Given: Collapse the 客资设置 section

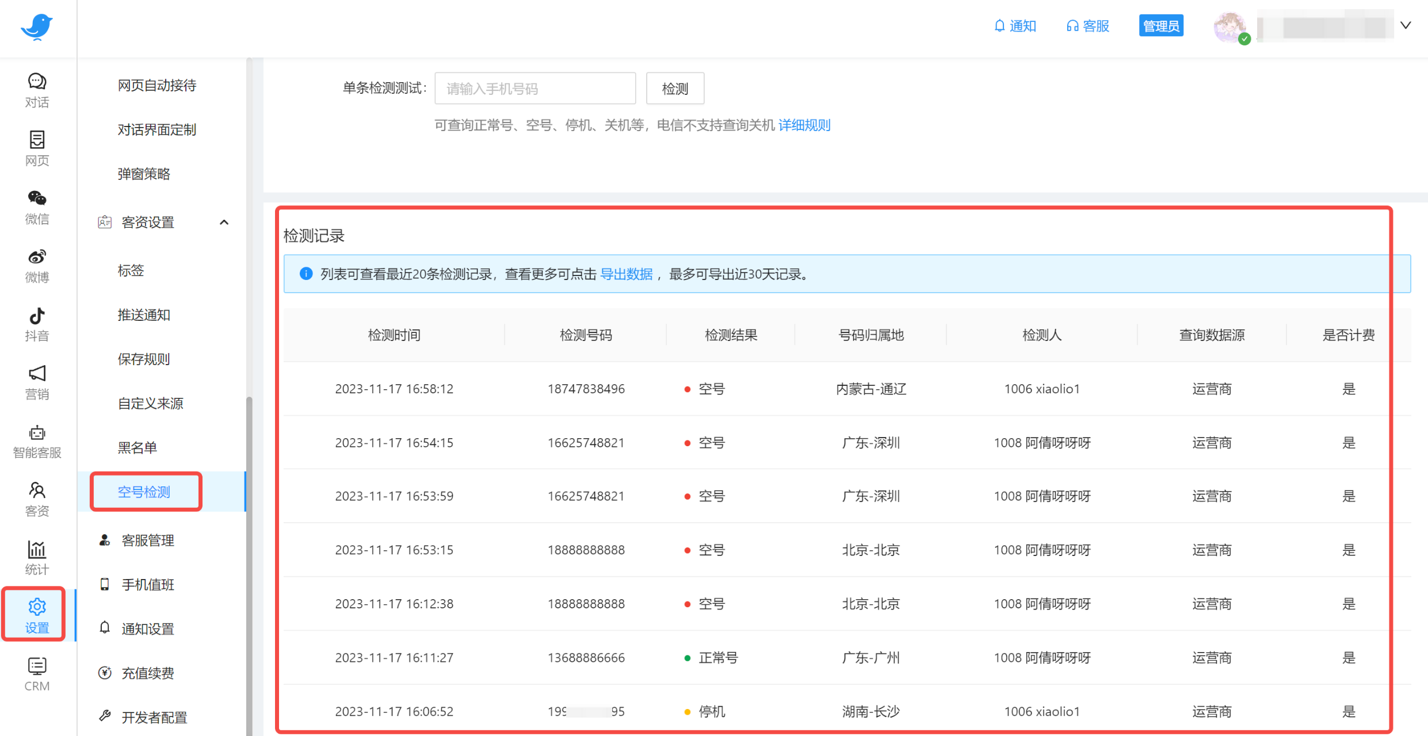Looking at the screenshot, I should [x=224, y=222].
